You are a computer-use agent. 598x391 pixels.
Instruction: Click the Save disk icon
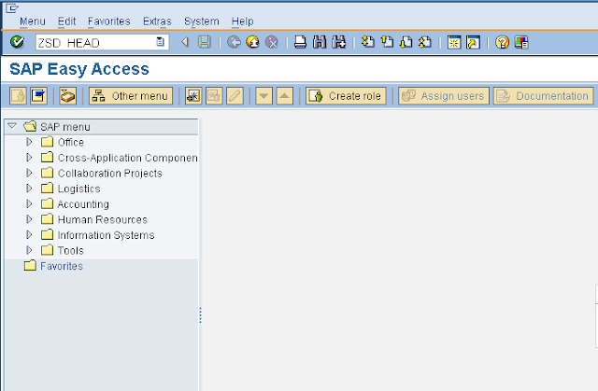(205, 42)
